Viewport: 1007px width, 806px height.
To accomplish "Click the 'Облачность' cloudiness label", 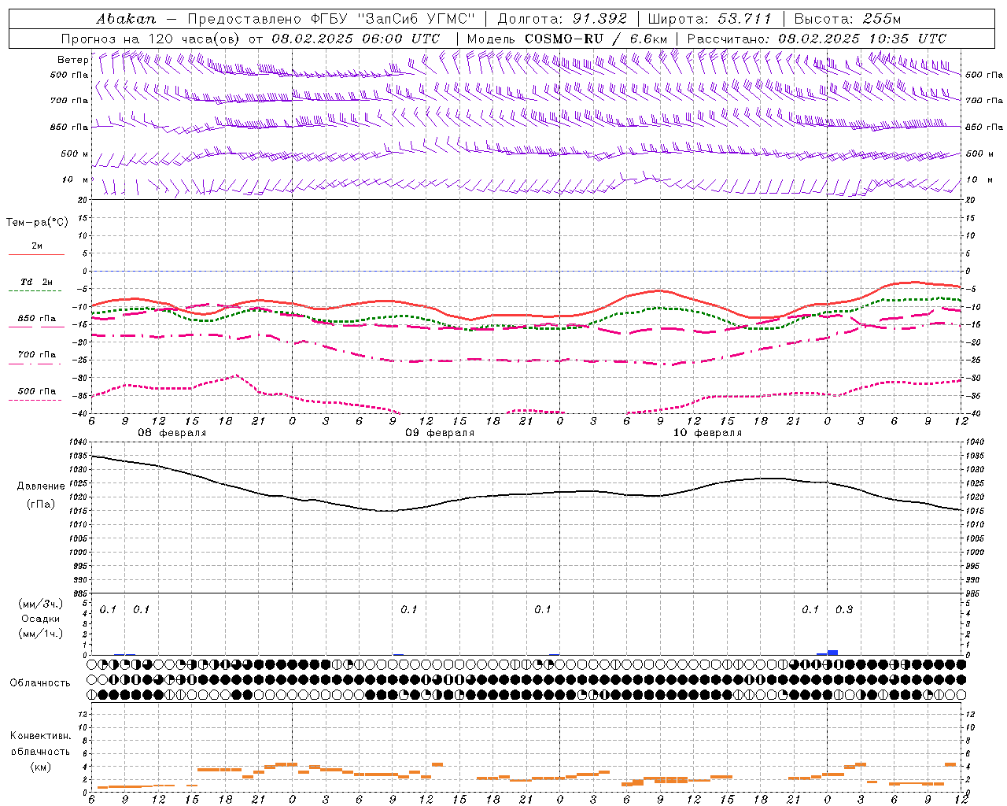I will (x=40, y=682).
